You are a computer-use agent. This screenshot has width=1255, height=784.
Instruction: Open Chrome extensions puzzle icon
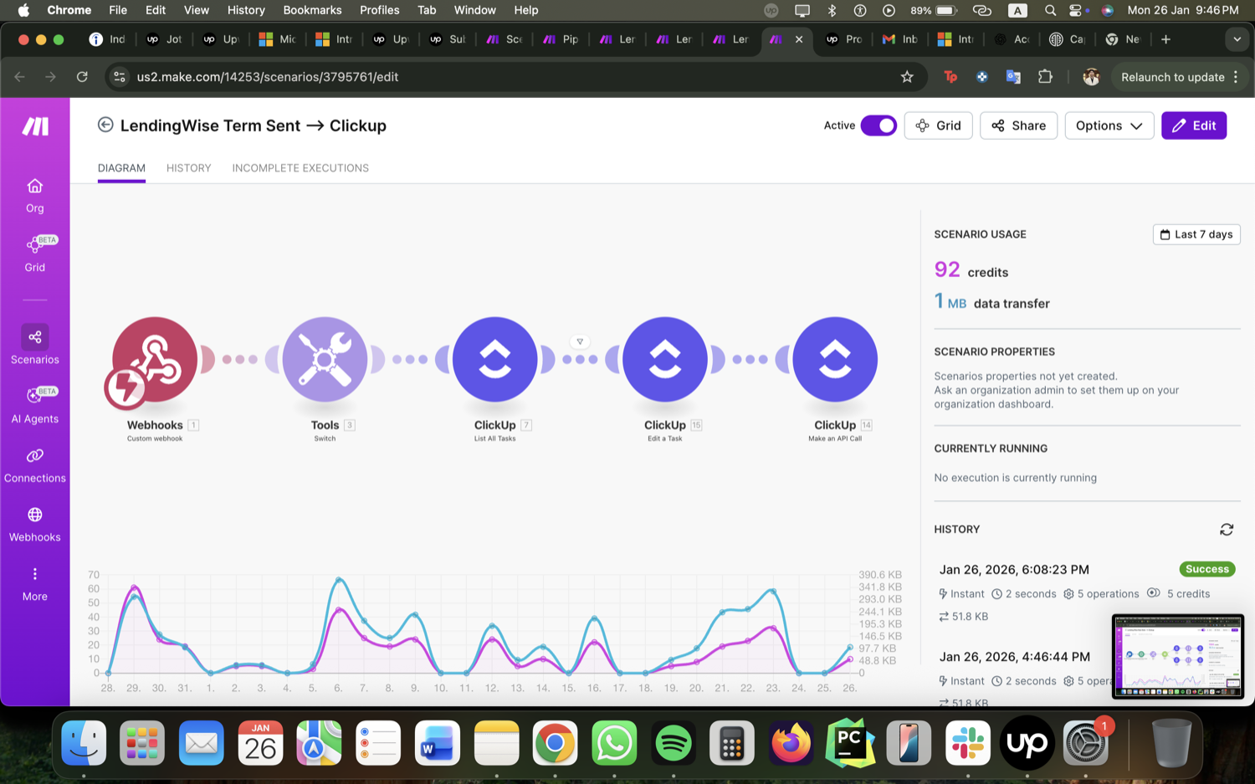(1045, 77)
